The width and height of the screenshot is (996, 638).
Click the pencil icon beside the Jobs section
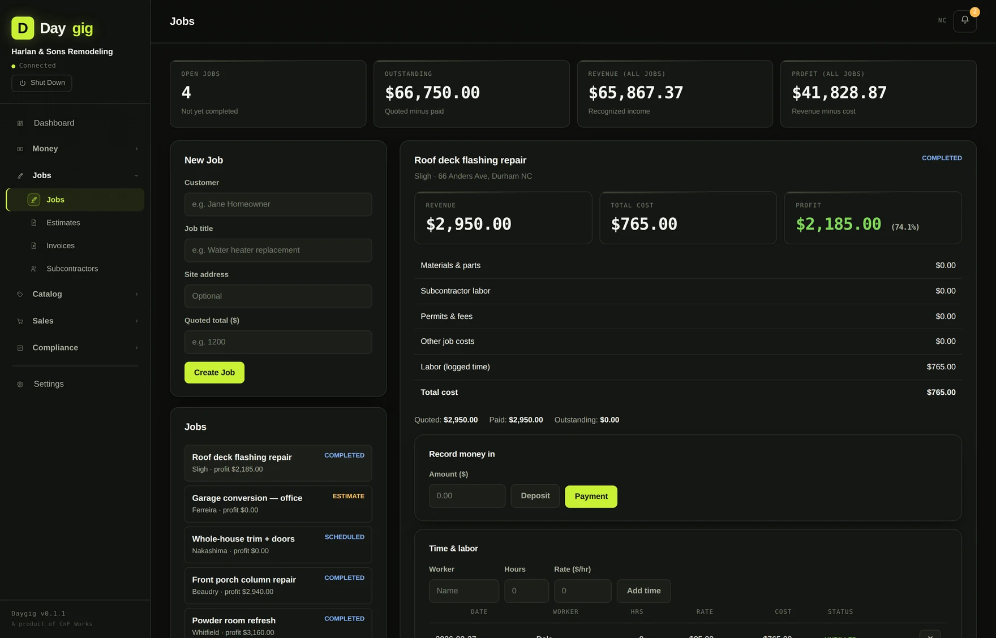(x=20, y=176)
